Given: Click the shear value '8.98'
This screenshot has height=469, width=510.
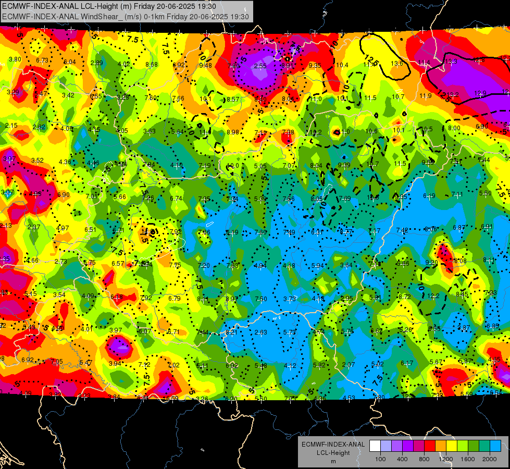Looking at the screenshot, I should (233, 132).
